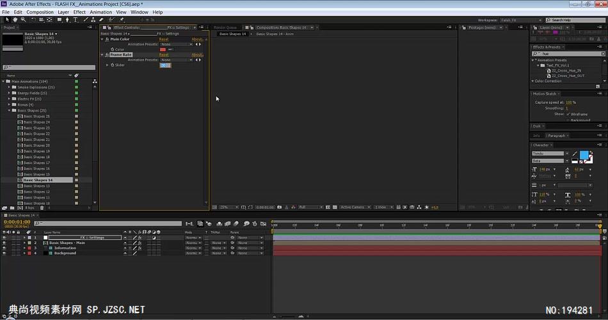The height and width of the screenshot is (320, 608).
Task: Toggle Wireframe checkbox in Motion Sketch
Action: [568, 114]
